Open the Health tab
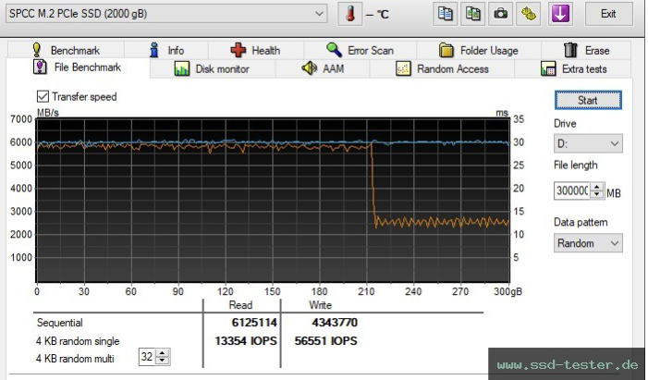The height and width of the screenshot is (380, 648). (x=256, y=50)
